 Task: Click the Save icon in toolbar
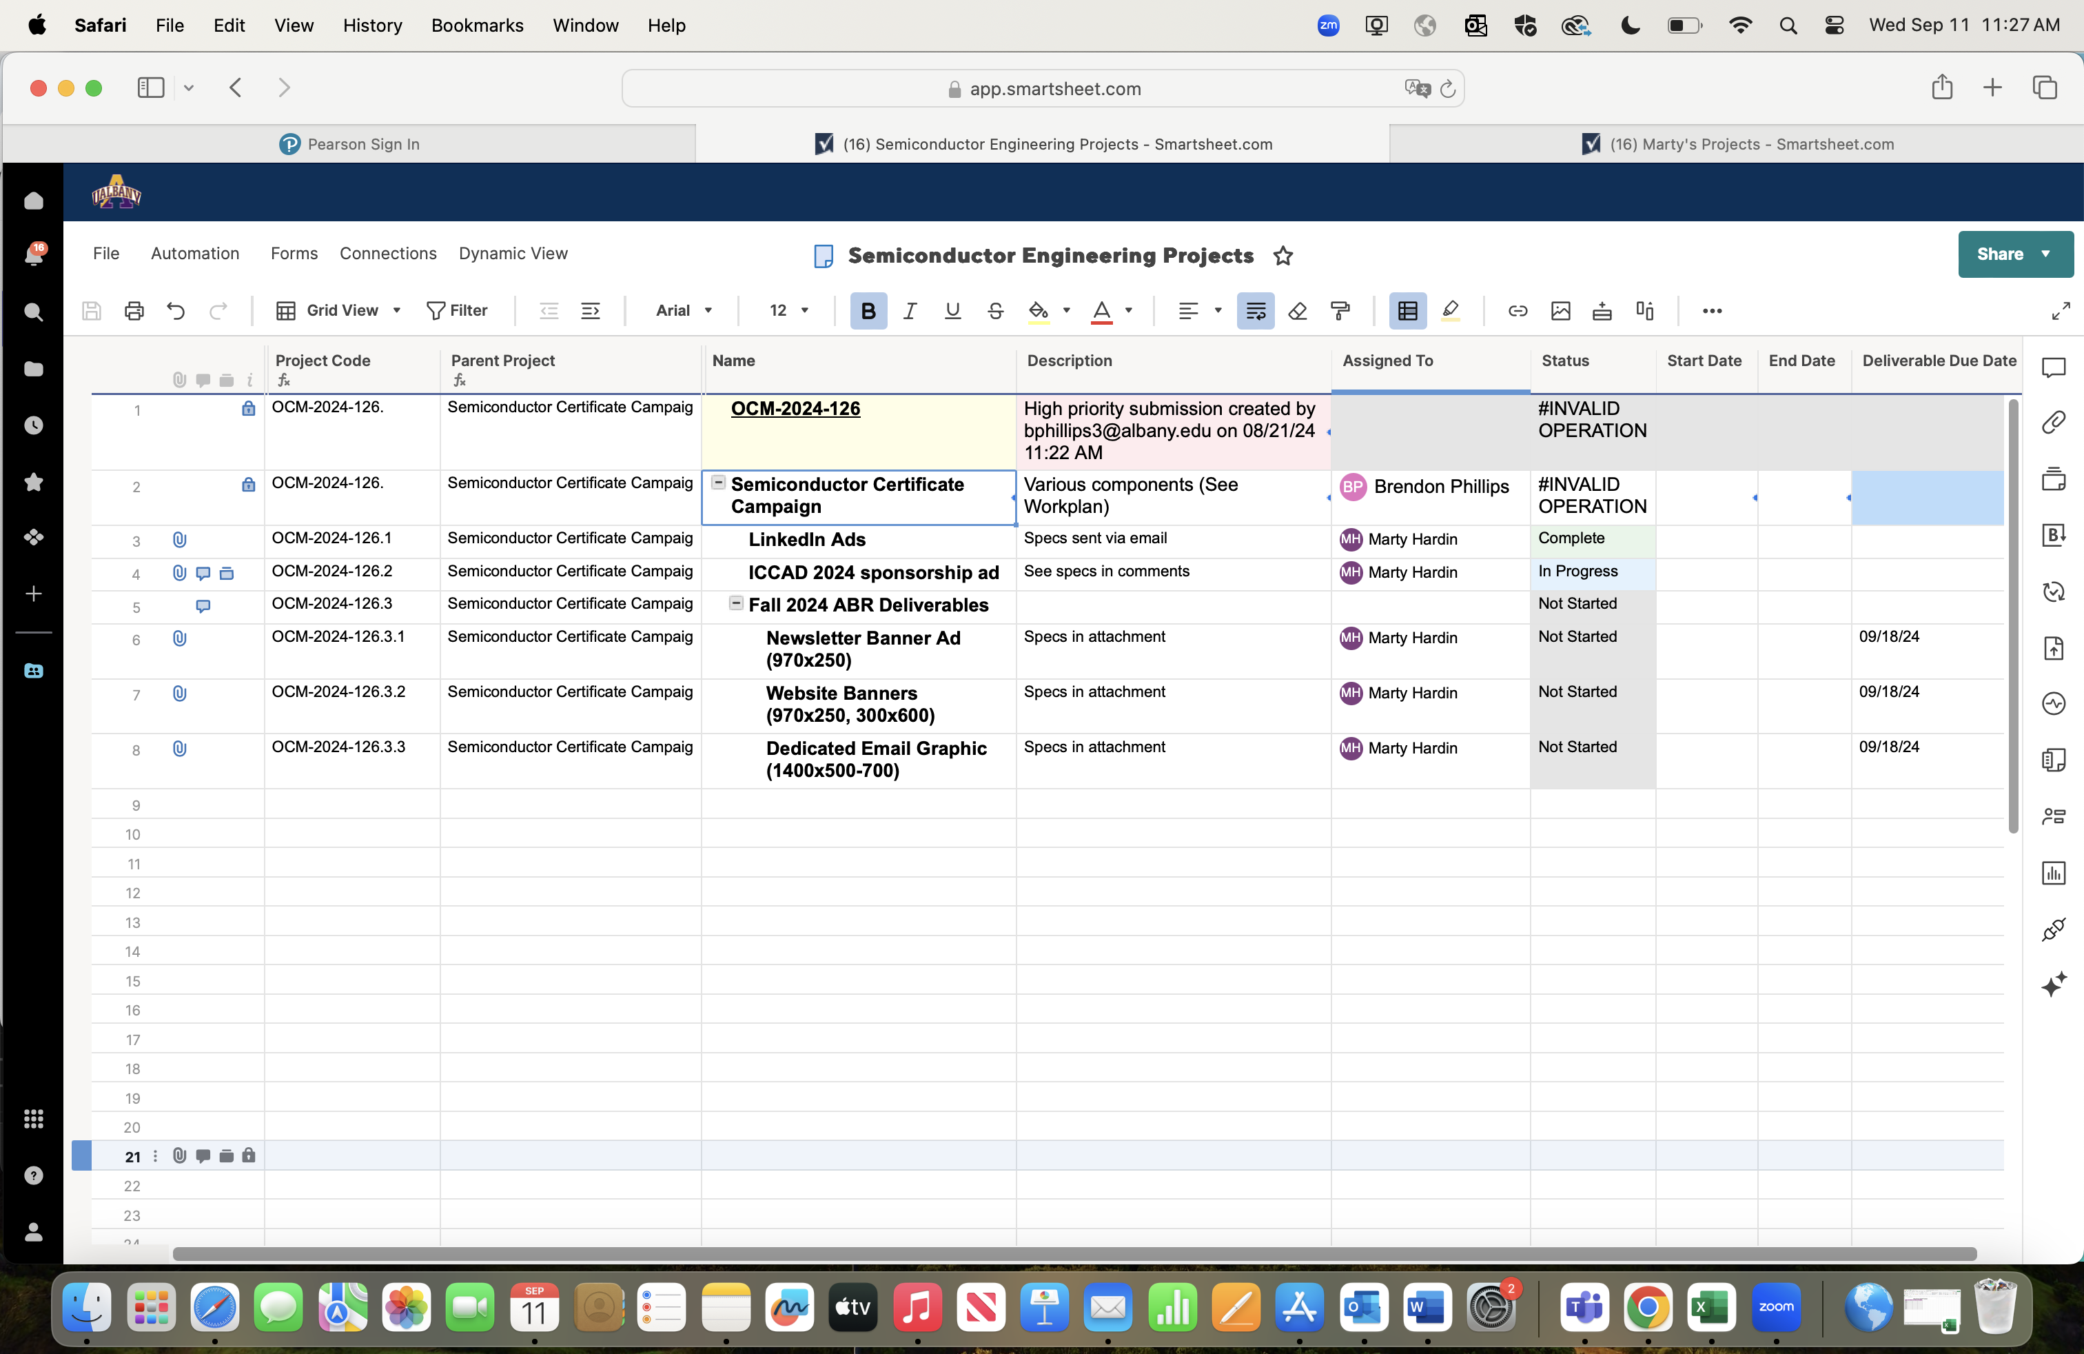91,311
